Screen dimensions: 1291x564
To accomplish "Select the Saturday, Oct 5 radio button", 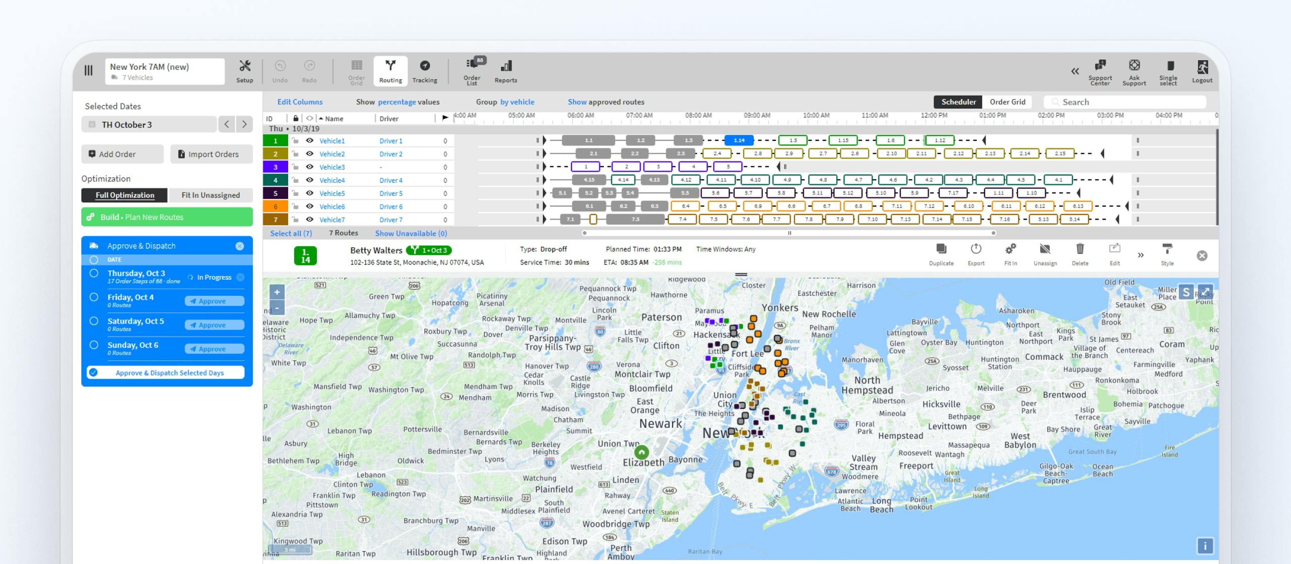I will 94,321.
